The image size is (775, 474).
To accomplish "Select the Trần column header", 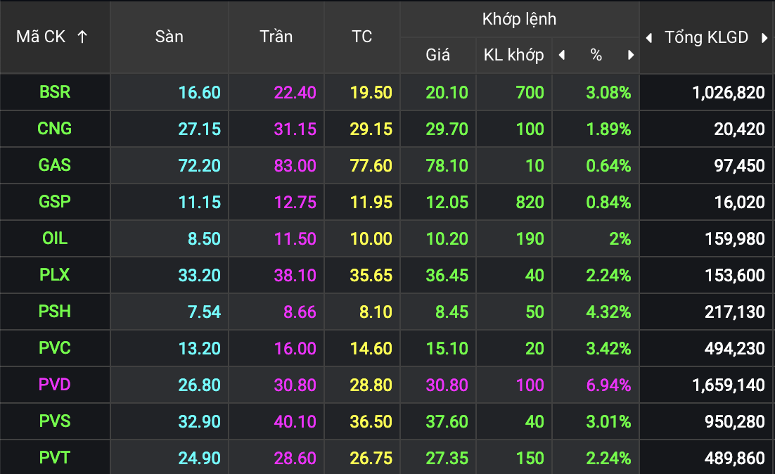I will tap(276, 37).
